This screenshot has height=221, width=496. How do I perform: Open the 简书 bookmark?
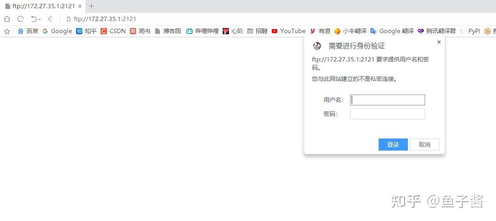[140, 31]
